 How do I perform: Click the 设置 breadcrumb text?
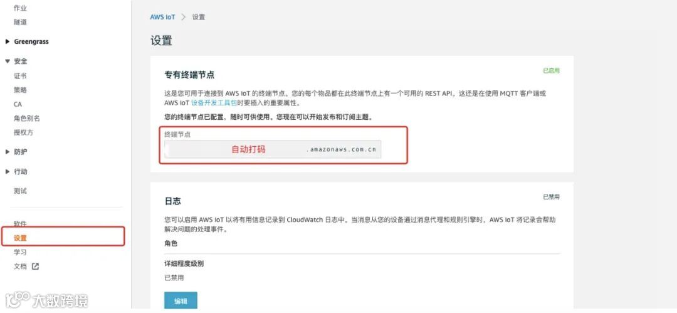click(x=199, y=18)
